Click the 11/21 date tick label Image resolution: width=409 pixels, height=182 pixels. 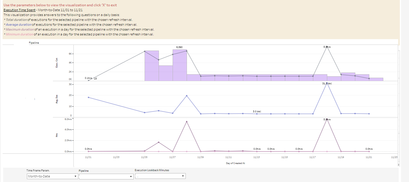369,157
